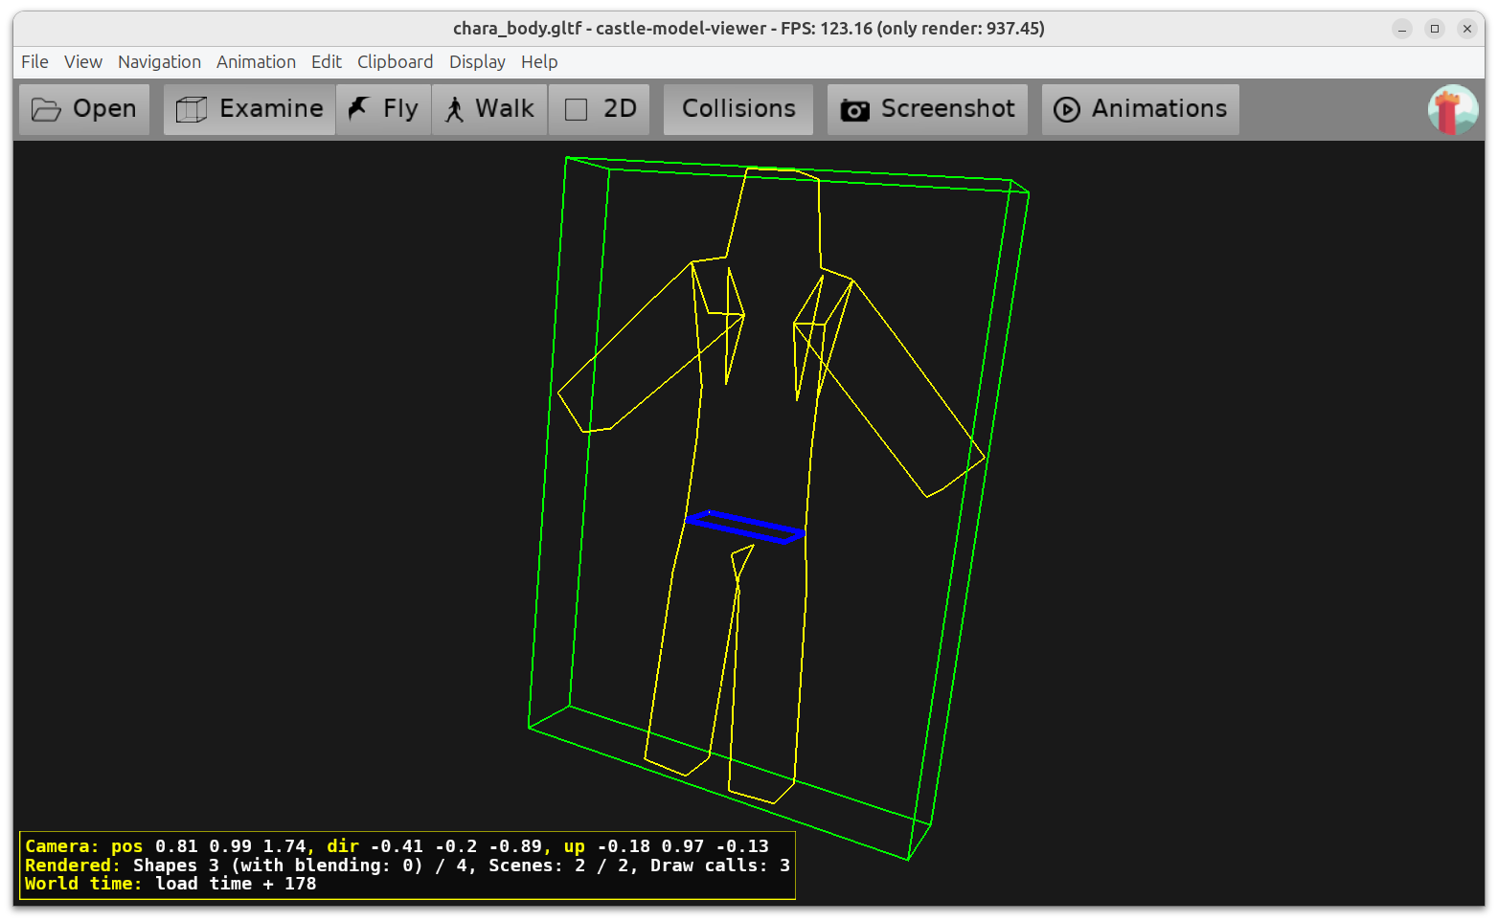Toggle the Collisions button

pos(738,109)
